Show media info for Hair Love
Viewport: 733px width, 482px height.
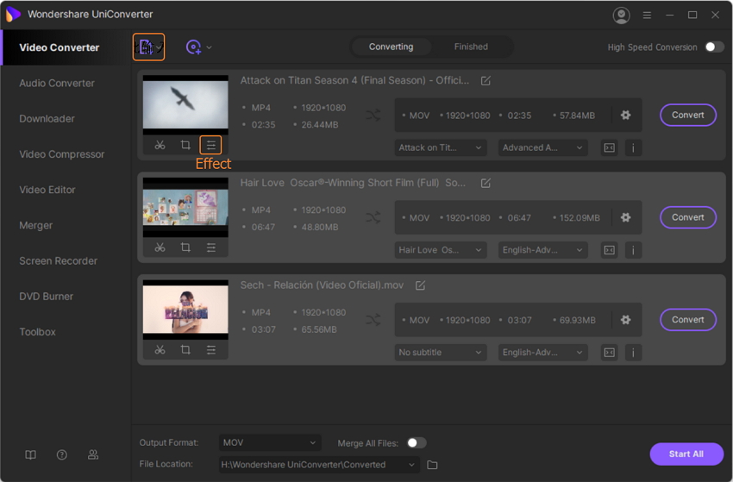633,250
